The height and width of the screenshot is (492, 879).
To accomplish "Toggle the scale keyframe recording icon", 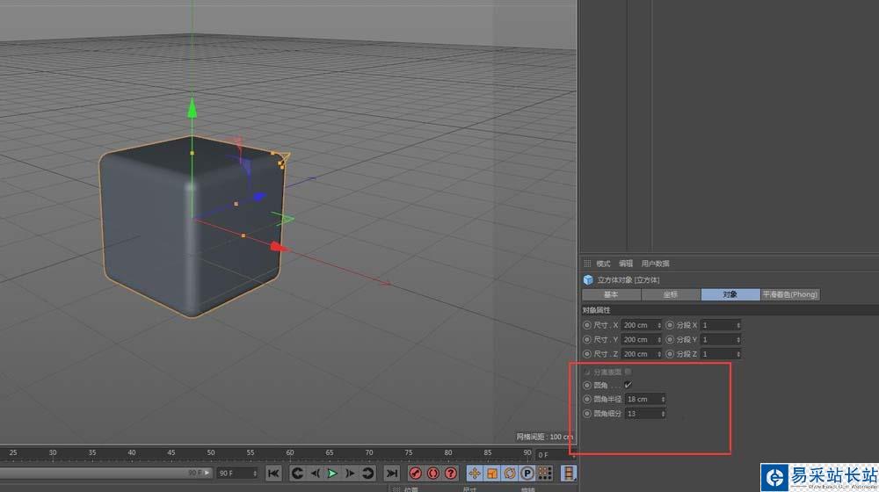I will (492, 474).
